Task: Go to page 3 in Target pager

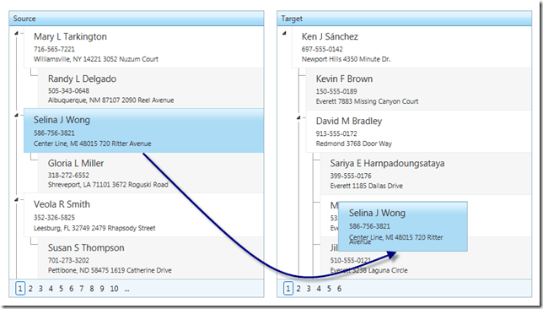Action: click(x=309, y=289)
